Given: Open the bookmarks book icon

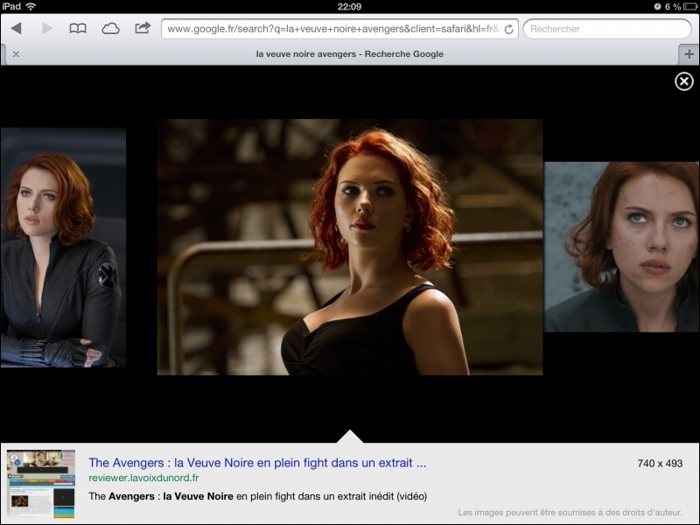Looking at the screenshot, I should (78, 29).
